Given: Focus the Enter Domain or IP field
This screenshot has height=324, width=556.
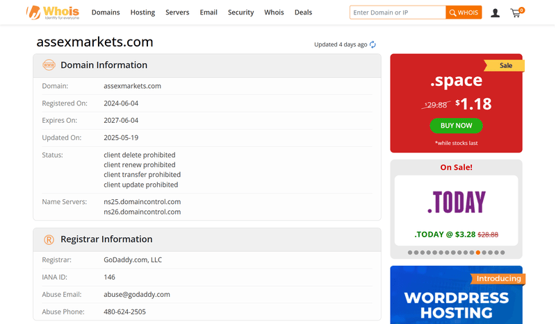Looking at the screenshot, I should point(398,12).
